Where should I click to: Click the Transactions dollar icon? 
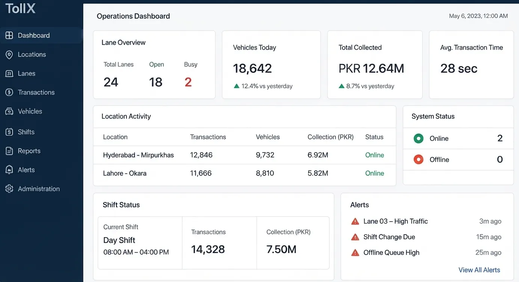[x=9, y=92]
